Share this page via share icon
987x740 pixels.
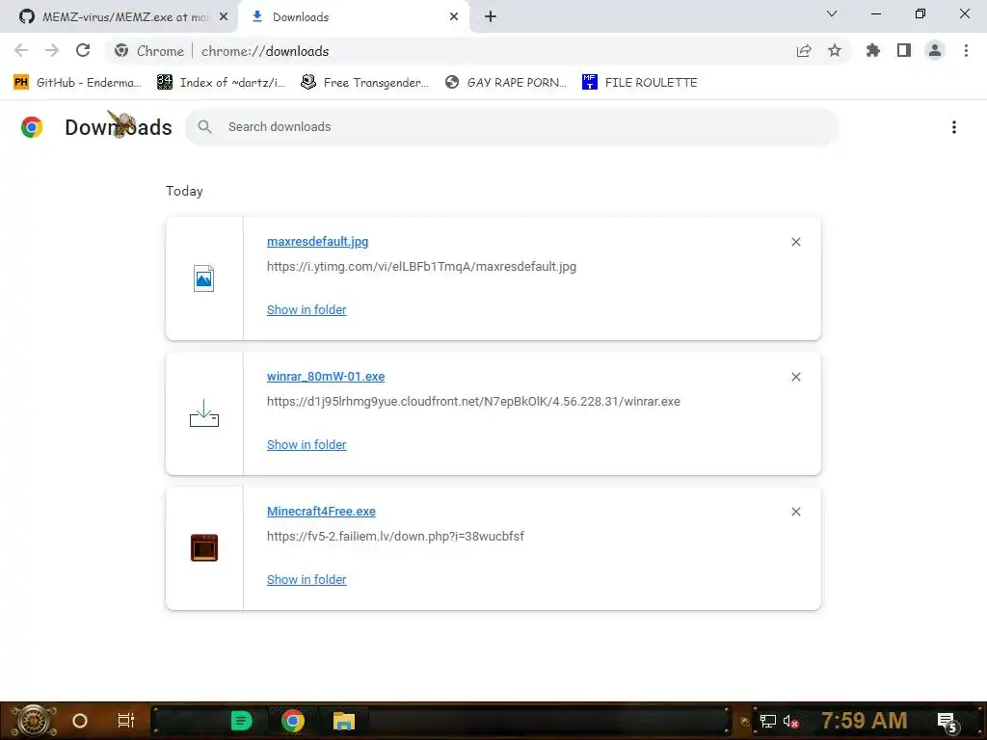804,51
